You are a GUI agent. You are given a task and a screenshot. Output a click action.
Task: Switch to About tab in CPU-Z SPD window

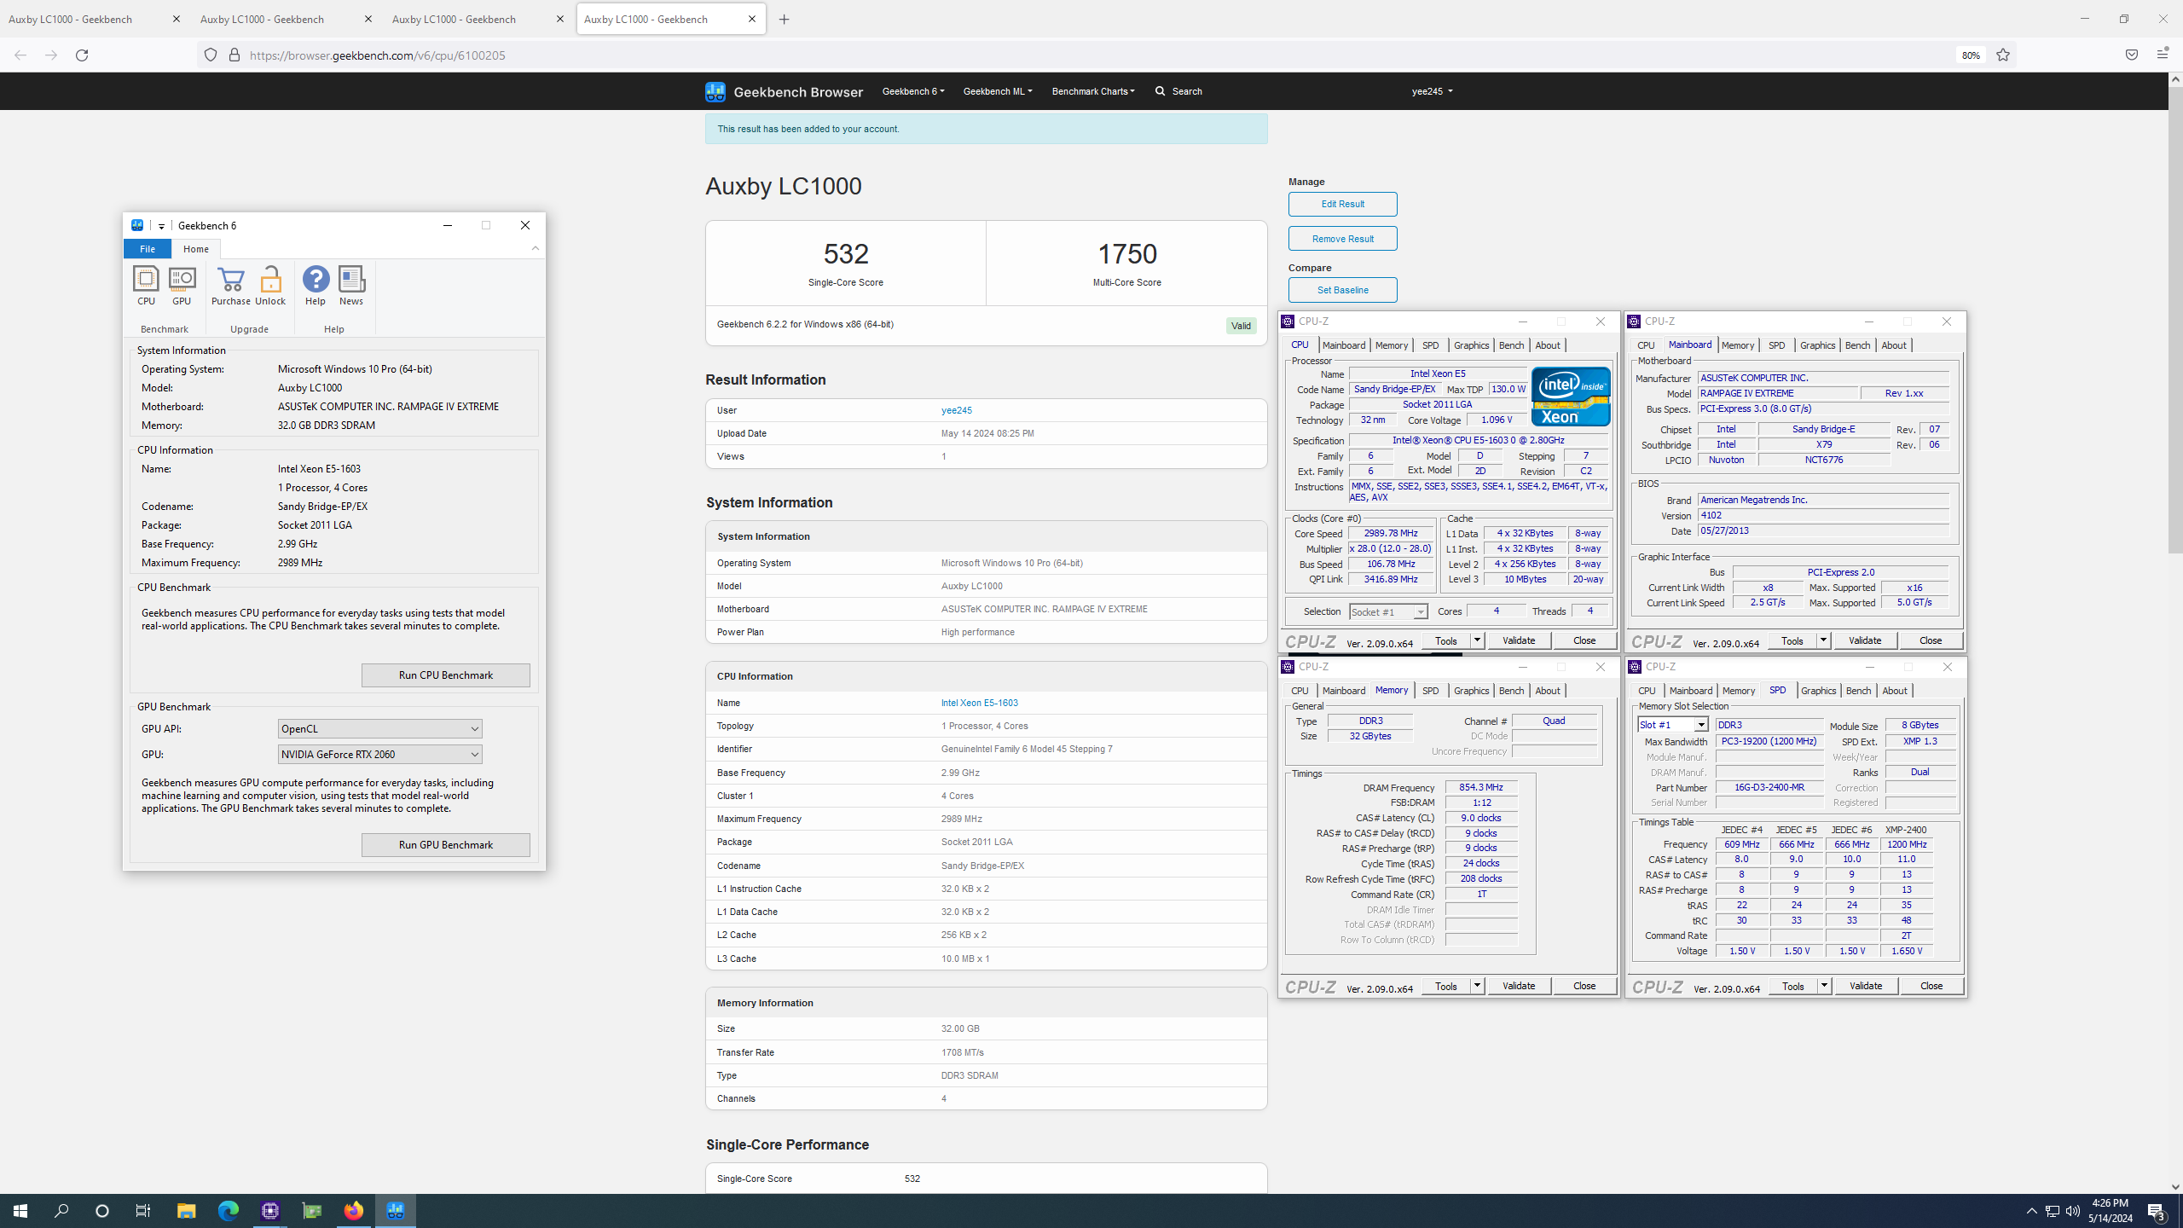click(1895, 691)
